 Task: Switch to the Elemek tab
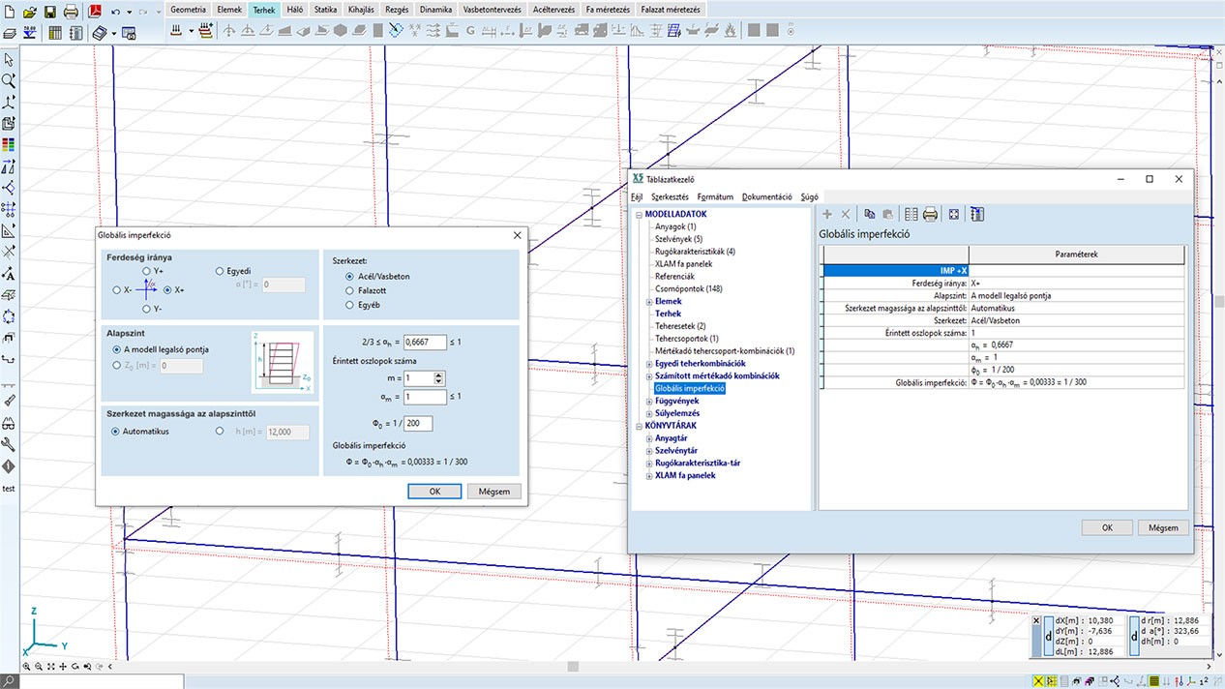pos(229,10)
